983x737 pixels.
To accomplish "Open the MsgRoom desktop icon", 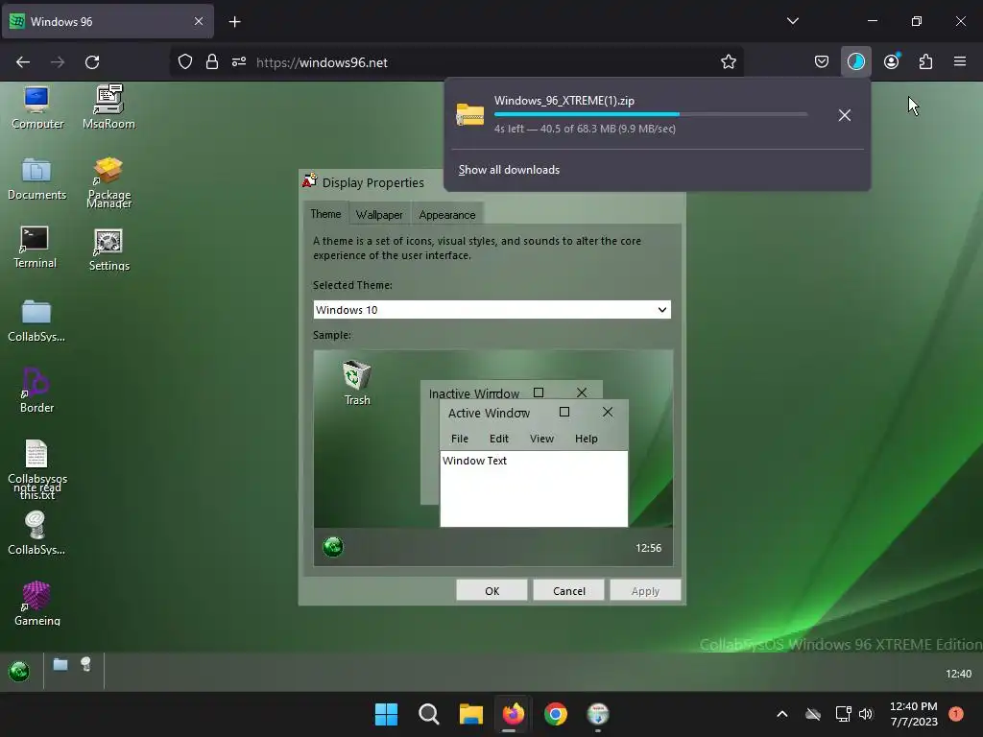I will (x=108, y=107).
